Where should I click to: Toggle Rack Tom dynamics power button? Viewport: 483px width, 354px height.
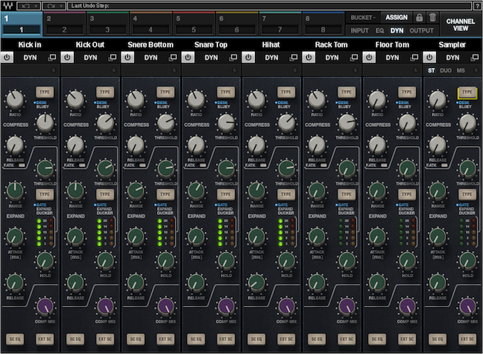(x=309, y=57)
